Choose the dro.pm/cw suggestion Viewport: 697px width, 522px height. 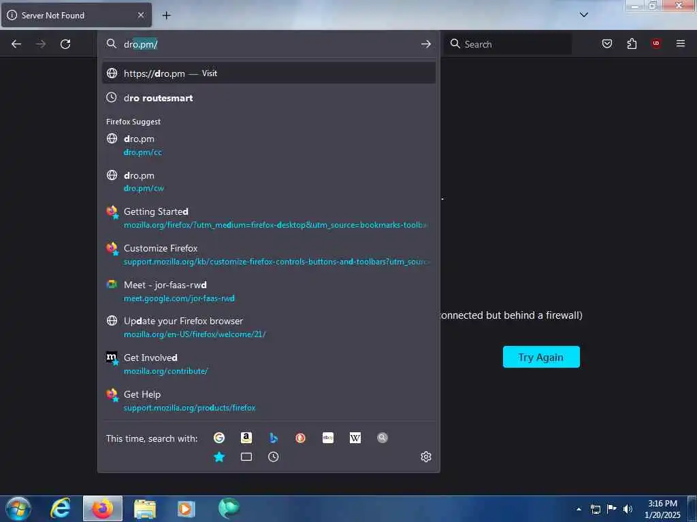268,181
